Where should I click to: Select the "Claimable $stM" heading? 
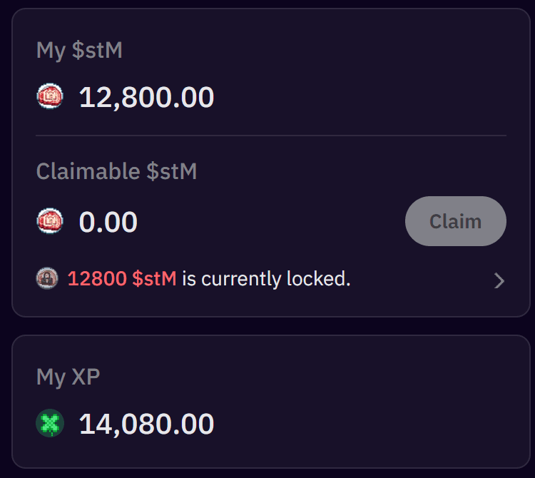pos(116,171)
